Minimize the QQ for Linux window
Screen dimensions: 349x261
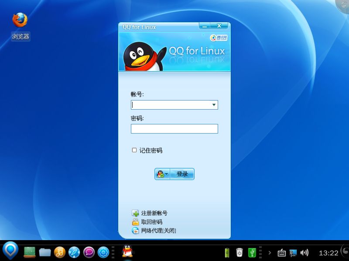coord(205,26)
